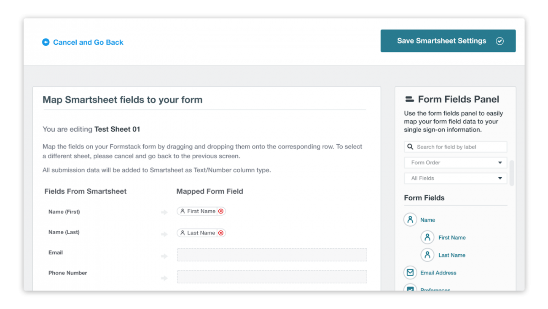Click the circled checkmark on Save Smartsheet Settings
548x309 pixels.
(500, 41)
